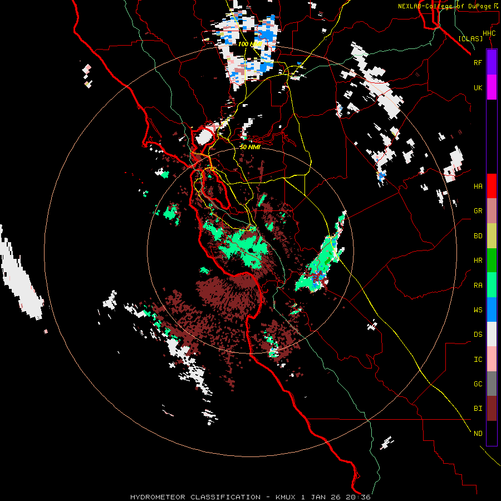Click the 'HA' legend label text
Screen dimensions: 501x501
coord(478,186)
